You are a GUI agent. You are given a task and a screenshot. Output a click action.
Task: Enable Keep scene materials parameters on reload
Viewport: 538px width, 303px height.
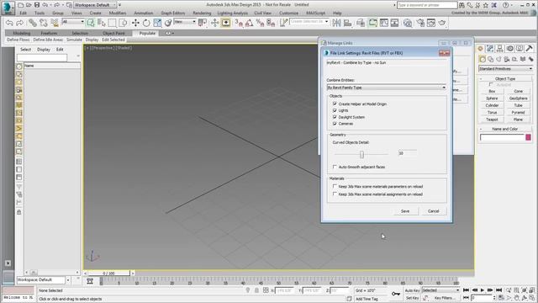coord(335,187)
